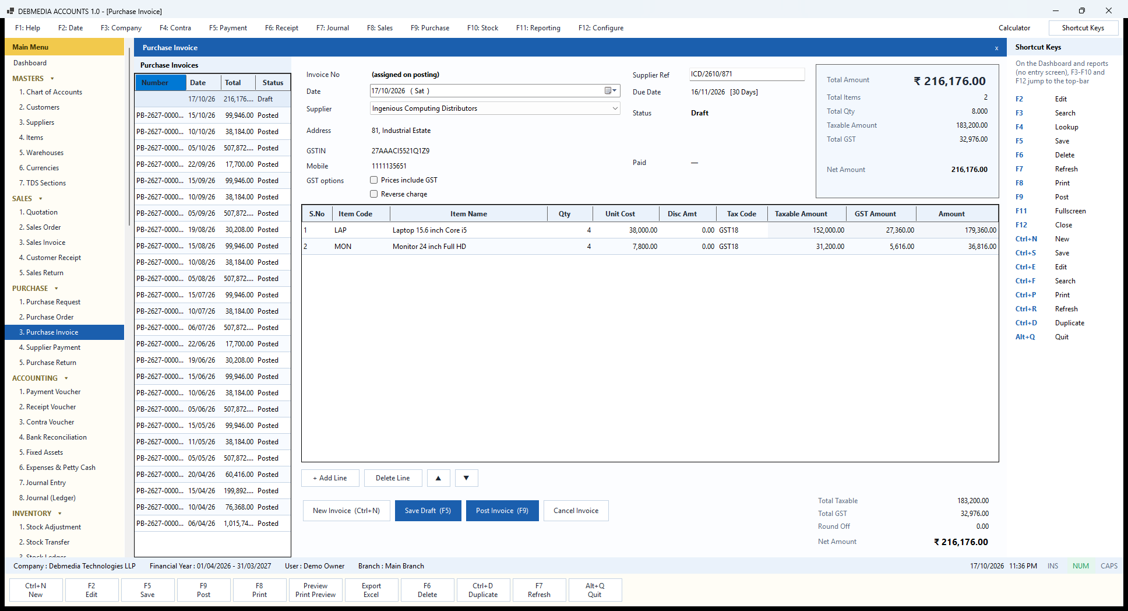Open F10: Stock menu
This screenshot has width=1128, height=611.
pyautogui.click(x=482, y=28)
